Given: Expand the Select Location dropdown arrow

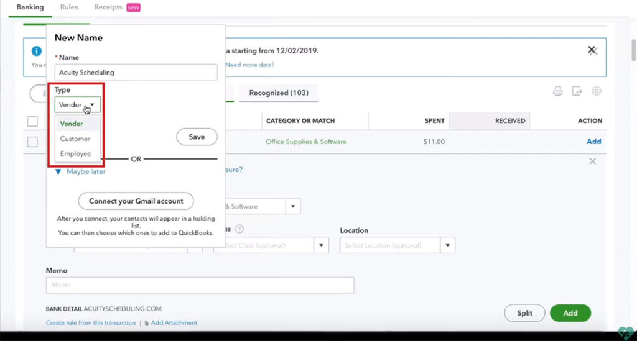Looking at the screenshot, I should 447,245.
